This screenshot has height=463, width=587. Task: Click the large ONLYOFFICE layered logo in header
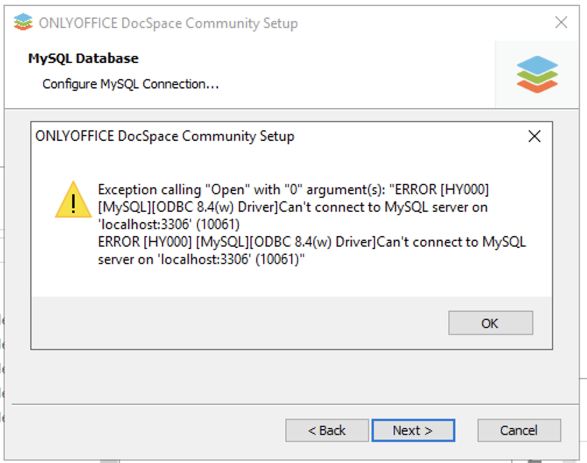pyautogui.click(x=537, y=74)
